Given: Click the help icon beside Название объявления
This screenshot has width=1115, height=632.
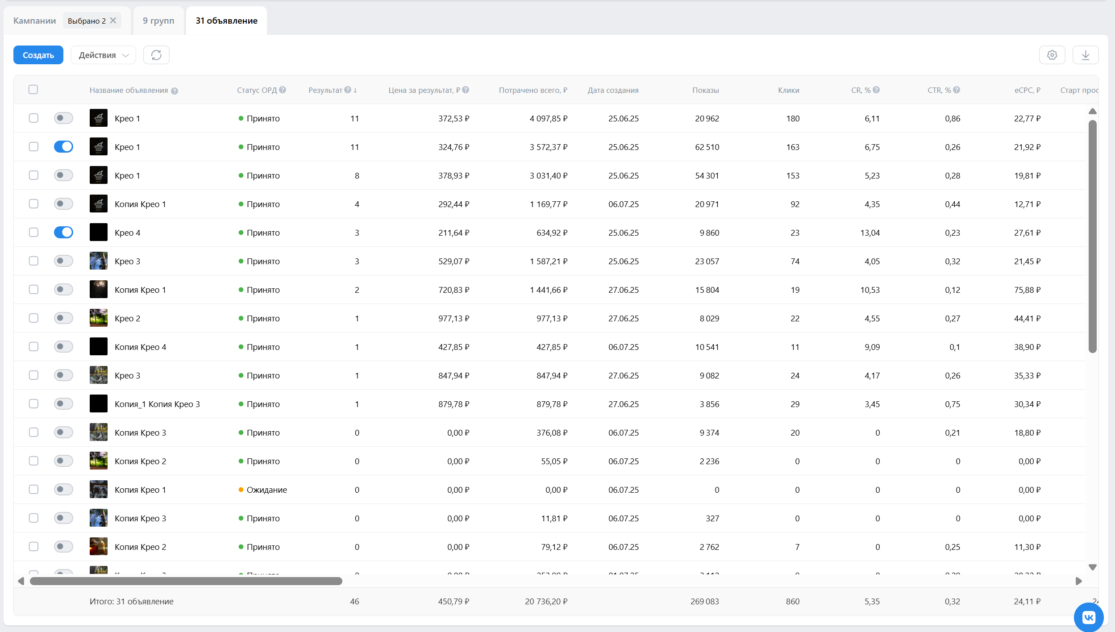Looking at the screenshot, I should 175,91.
